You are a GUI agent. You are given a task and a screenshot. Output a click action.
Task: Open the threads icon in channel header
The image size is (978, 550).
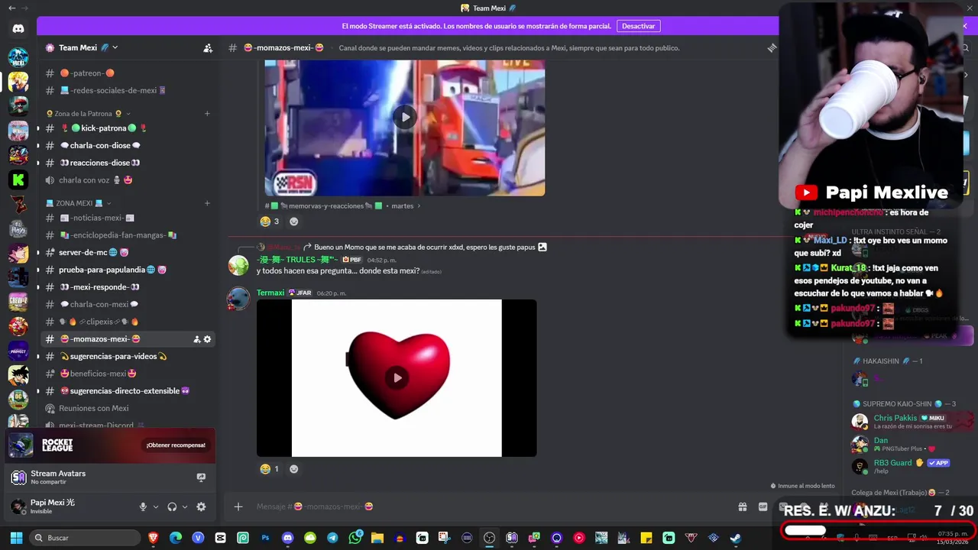click(772, 47)
